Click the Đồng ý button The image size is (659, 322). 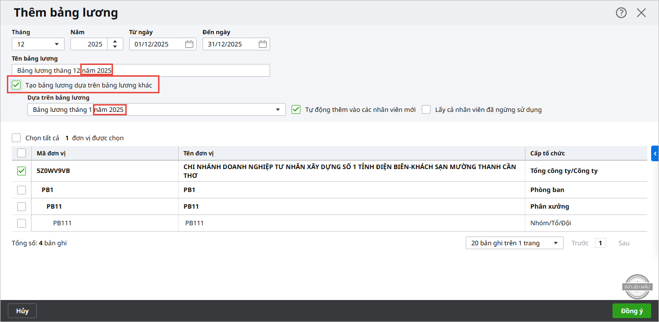[x=631, y=311]
